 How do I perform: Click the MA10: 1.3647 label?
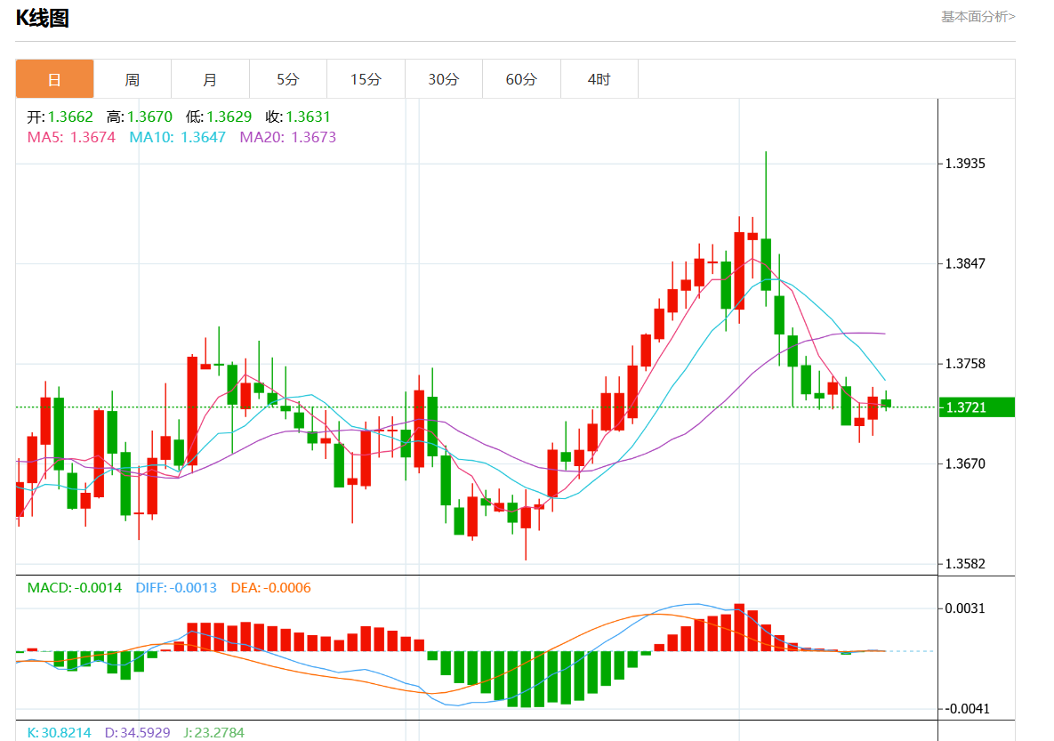pyautogui.click(x=178, y=137)
